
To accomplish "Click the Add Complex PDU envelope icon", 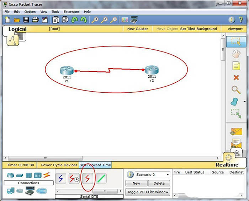I will pyautogui.click(x=236, y=143).
